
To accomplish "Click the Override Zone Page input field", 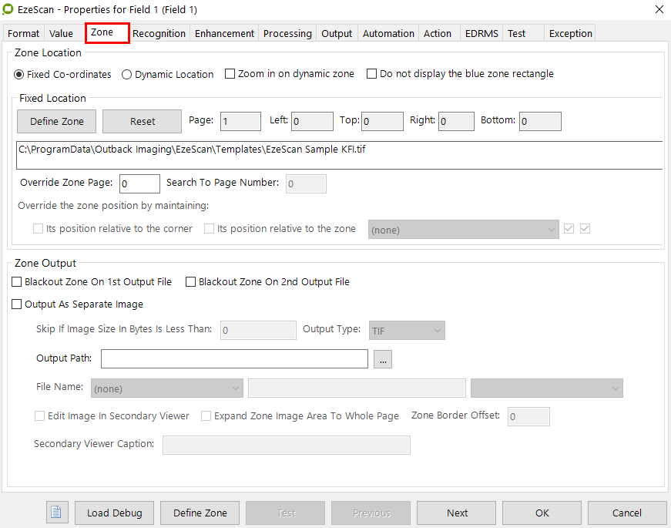I will [x=139, y=183].
